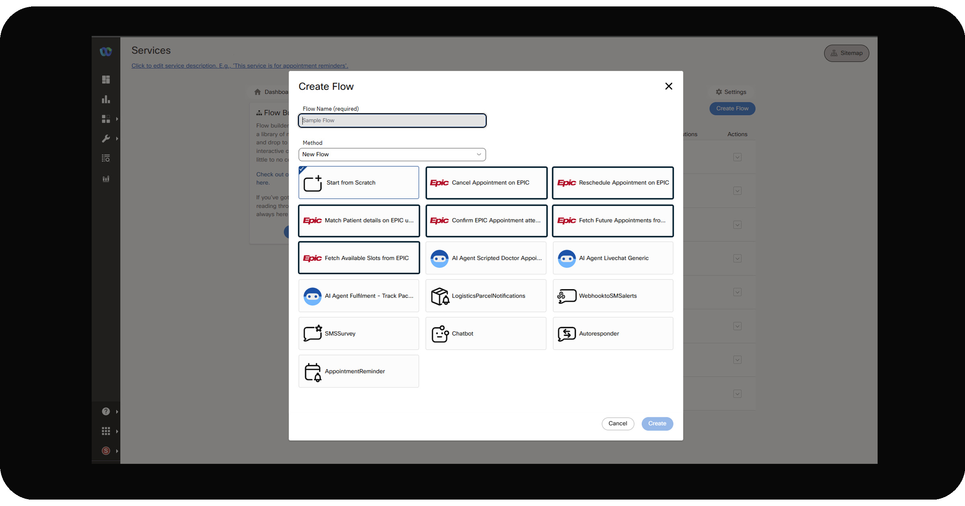Pick Fetch Available Slots from EPIC

tap(359, 258)
